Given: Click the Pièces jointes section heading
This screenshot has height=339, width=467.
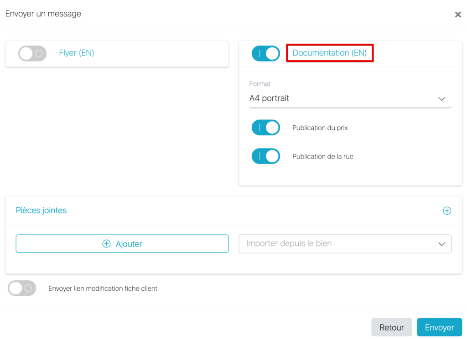Looking at the screenshot, I should click(42, 211).
